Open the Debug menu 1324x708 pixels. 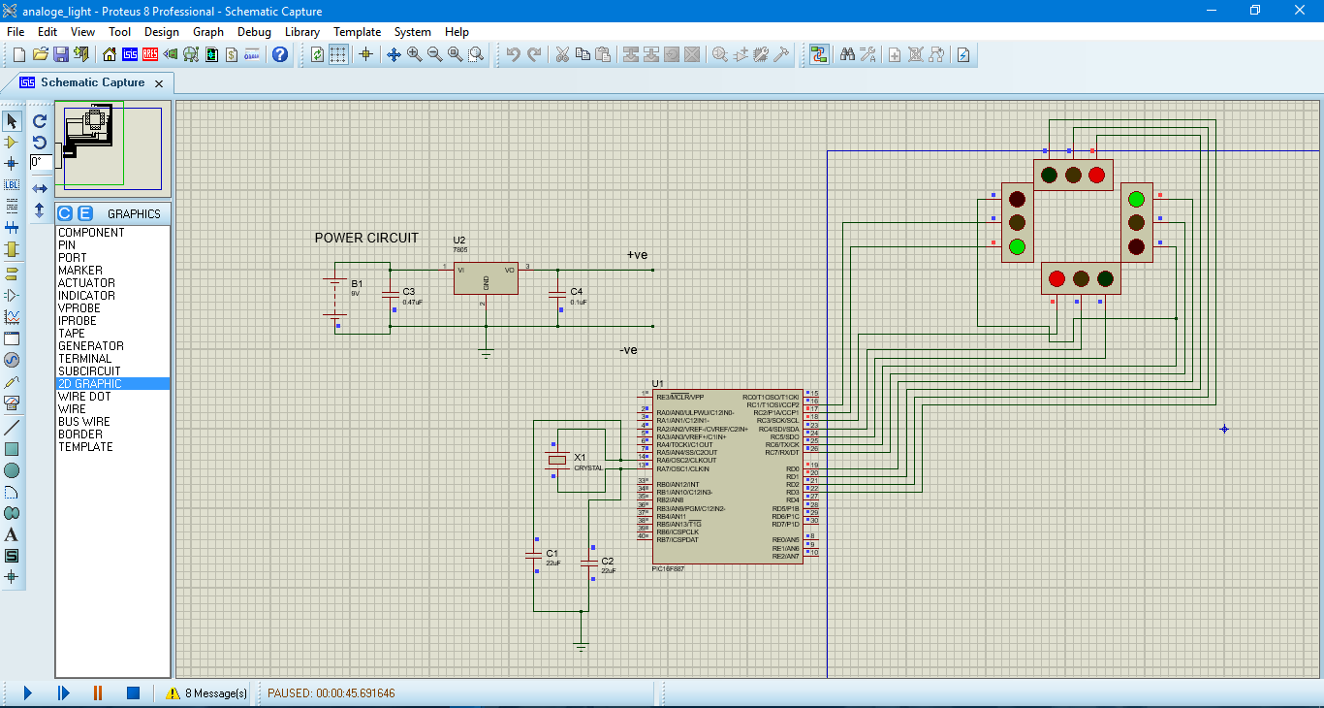coord(254,32)
